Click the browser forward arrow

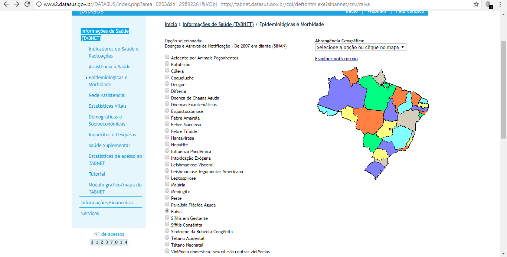[16, 4]
